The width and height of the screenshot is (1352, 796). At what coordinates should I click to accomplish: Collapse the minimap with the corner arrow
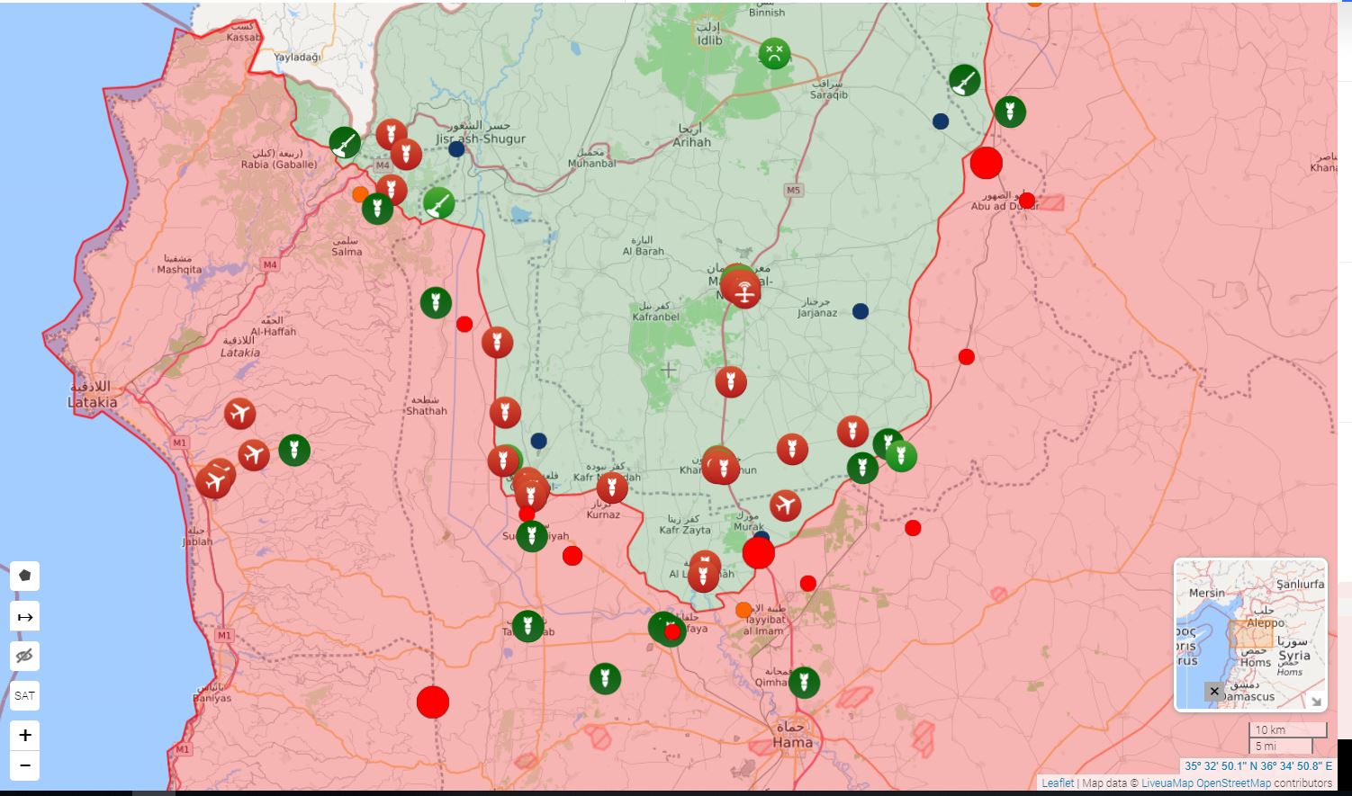click(1315, 701)
